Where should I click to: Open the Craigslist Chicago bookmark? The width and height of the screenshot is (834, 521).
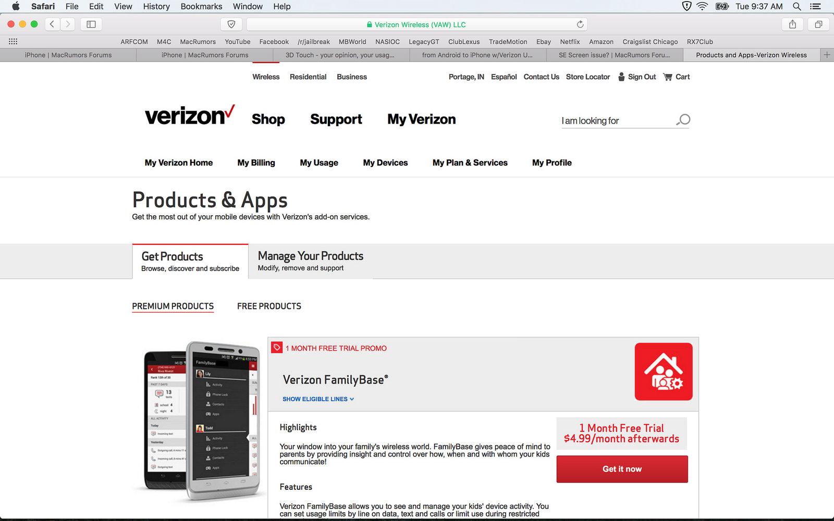pyautogui.click(x=650, y=42)
